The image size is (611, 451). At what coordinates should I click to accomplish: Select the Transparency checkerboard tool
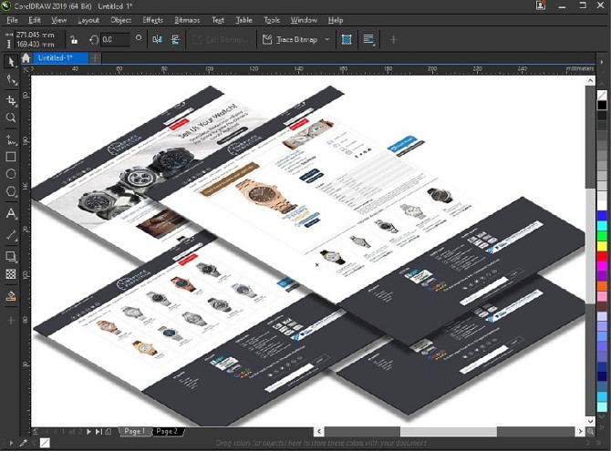tap(11, 274)
